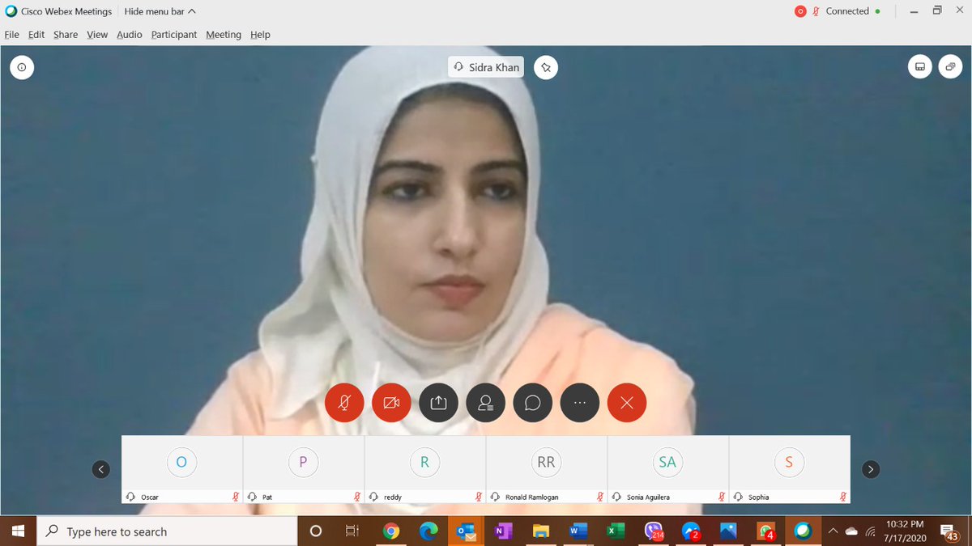Toggle Sophia's mute indicator

tap(843, 496)
